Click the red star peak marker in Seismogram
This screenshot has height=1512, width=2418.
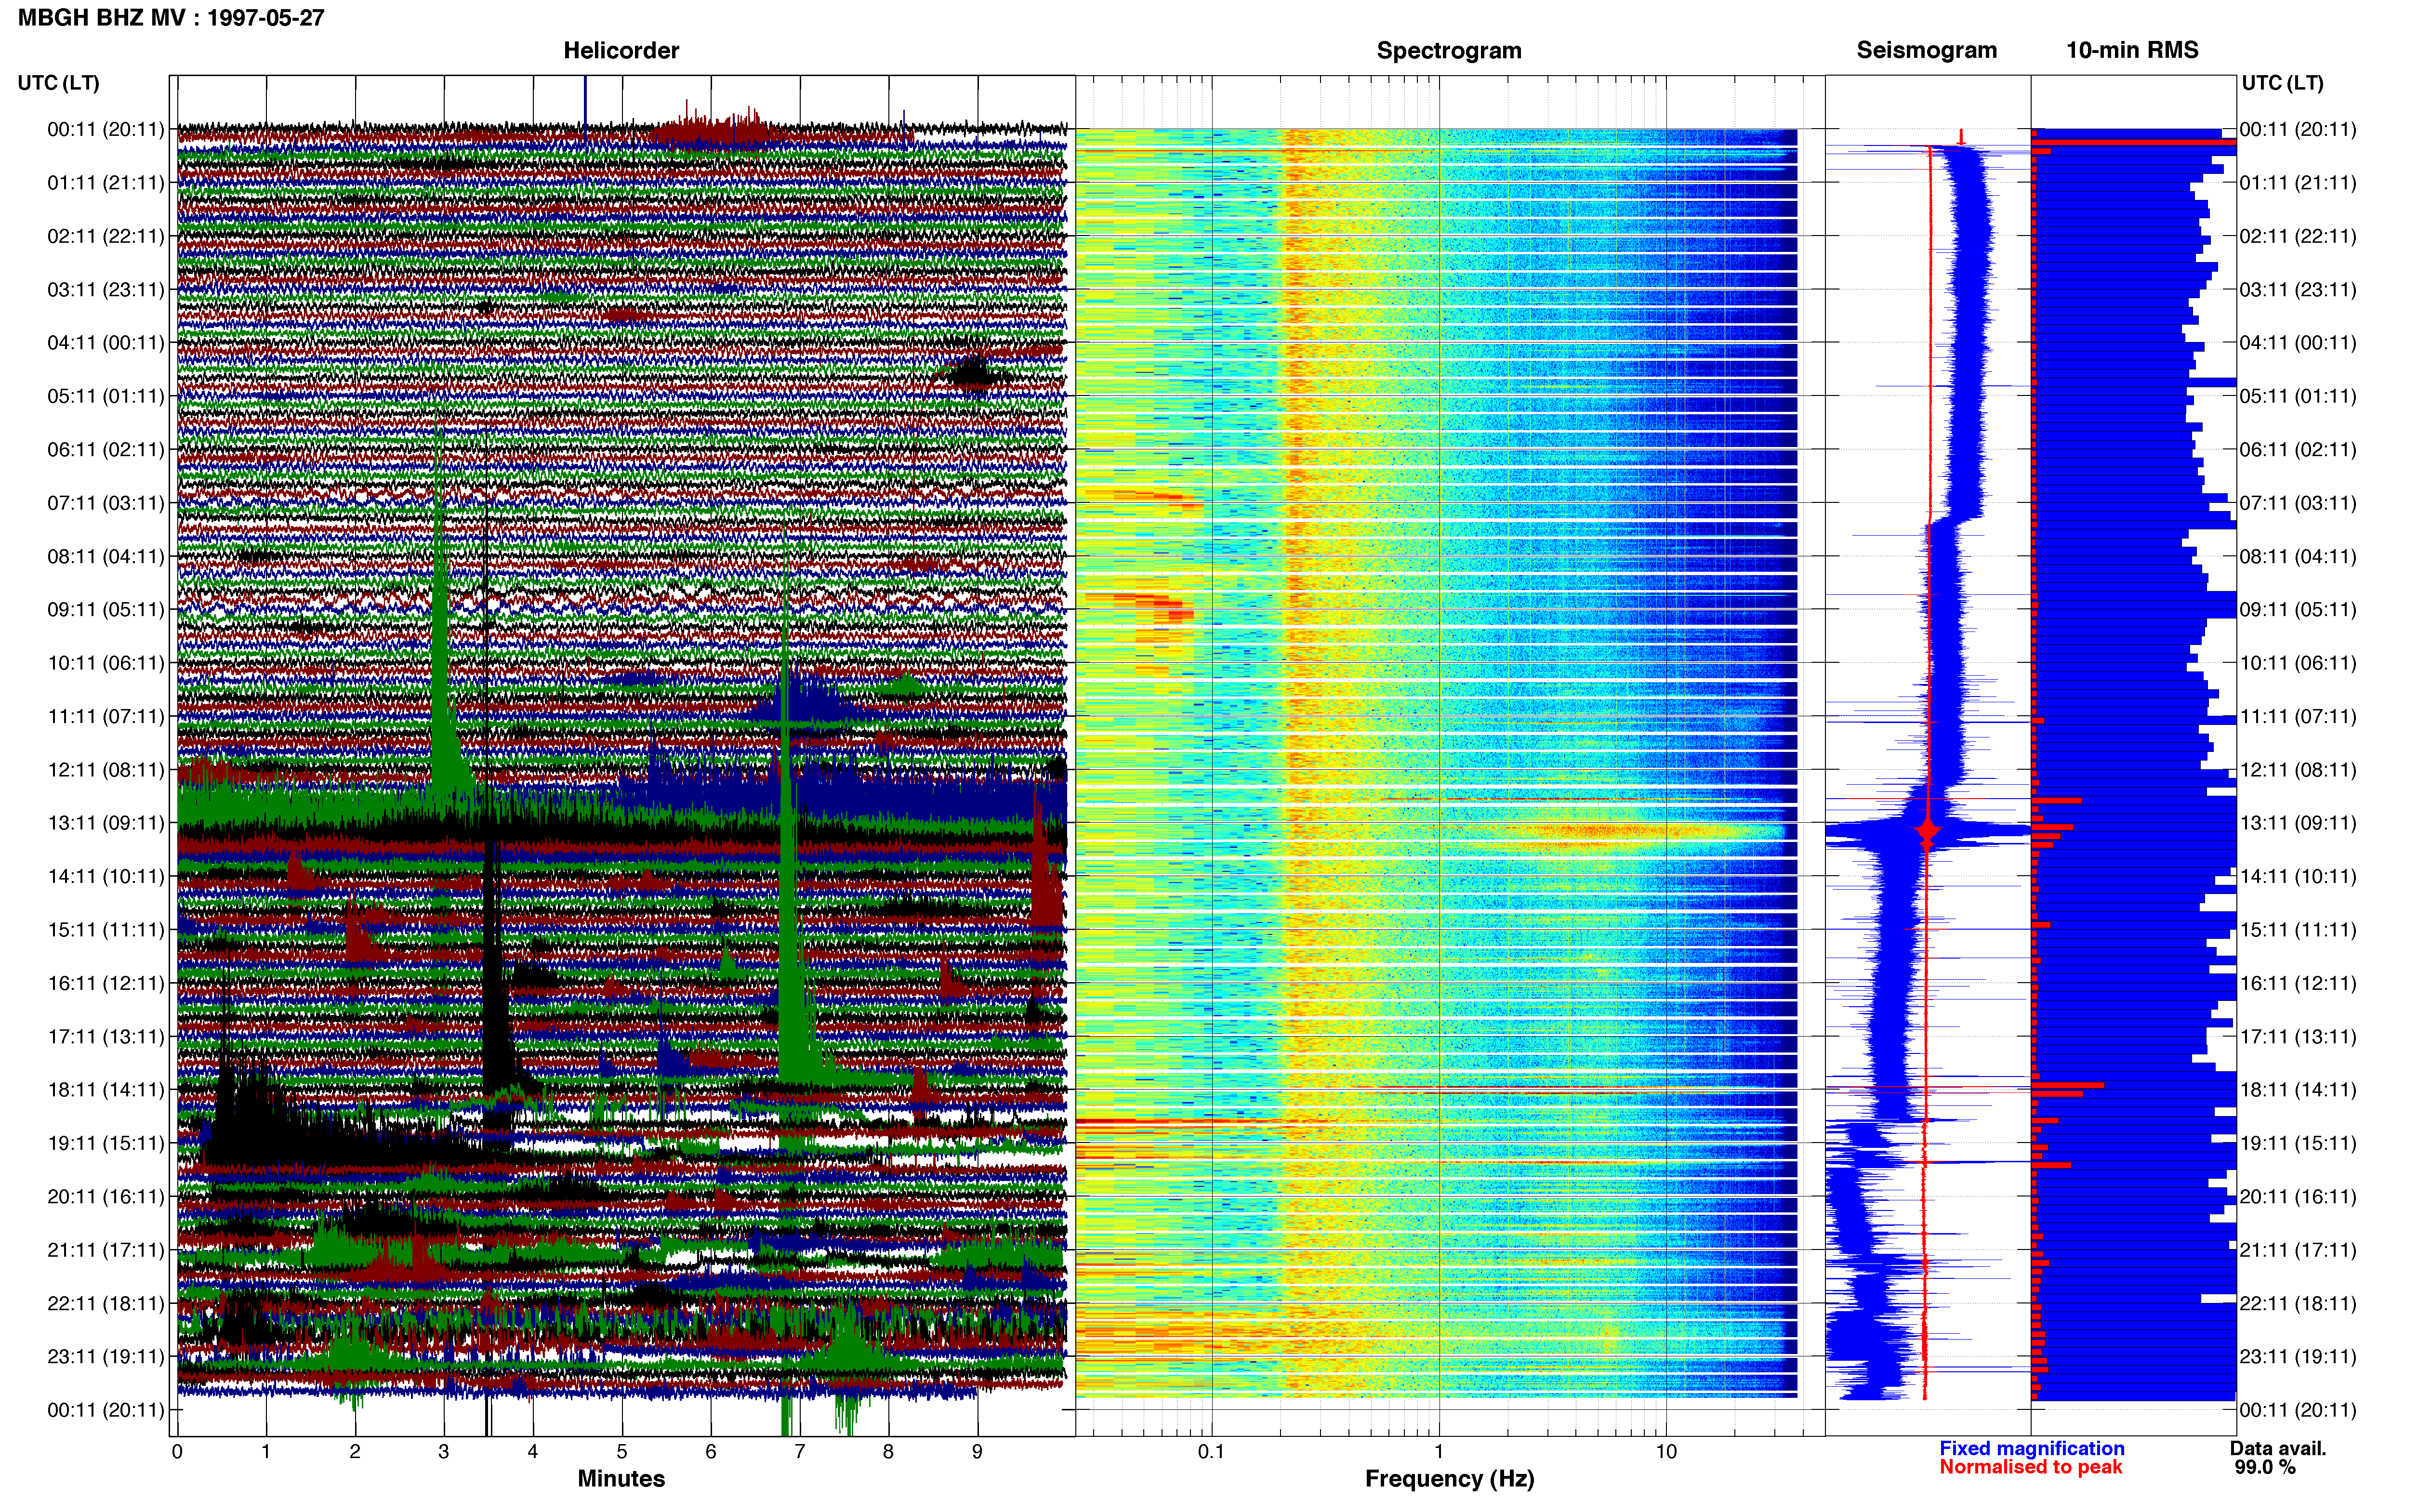(x=1927, y=830)
